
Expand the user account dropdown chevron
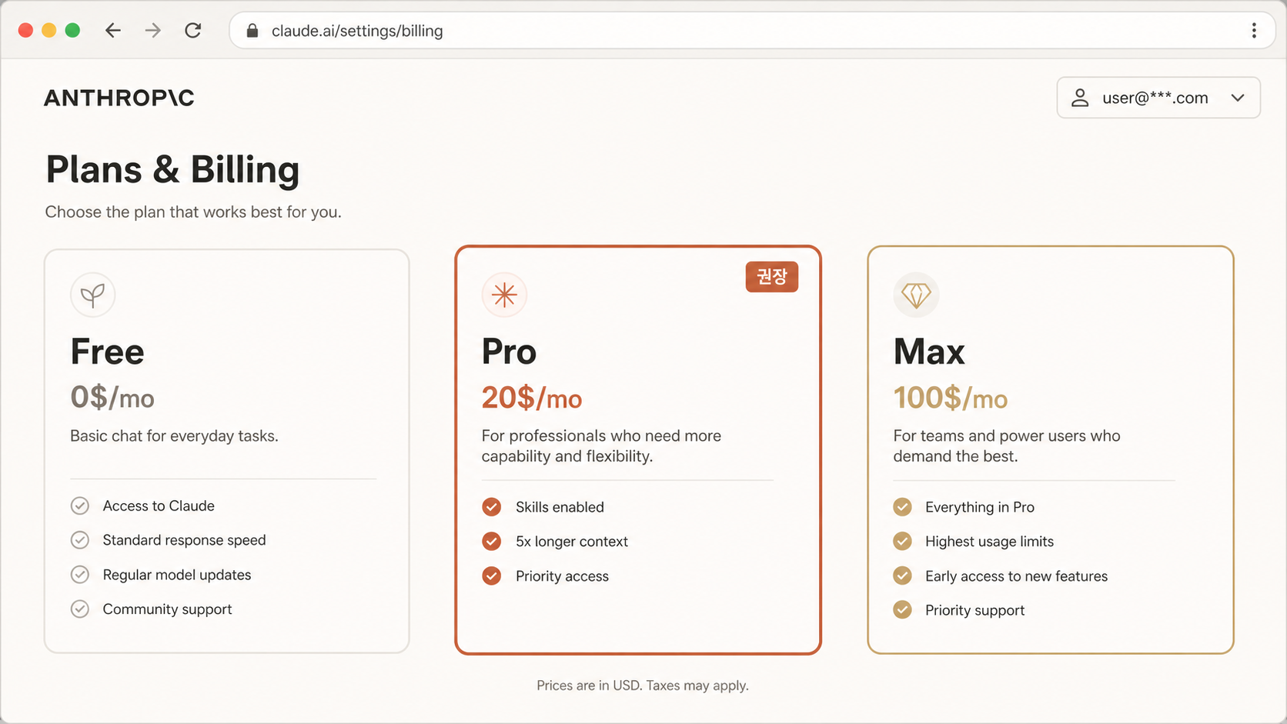1238,98
